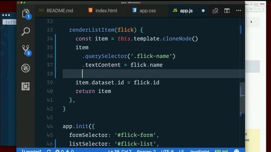Click the Ln 38, Col 7 indicator
Viewport: 271px width, 152px height.
click(x=120, y=151)
